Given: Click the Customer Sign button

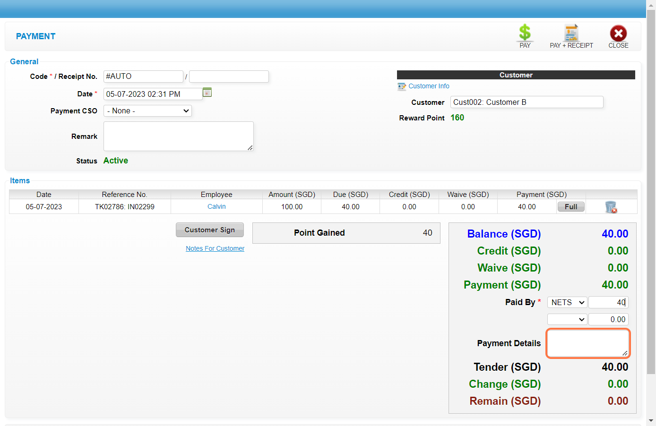Looking at the screenshot, I should coord(210,230).
